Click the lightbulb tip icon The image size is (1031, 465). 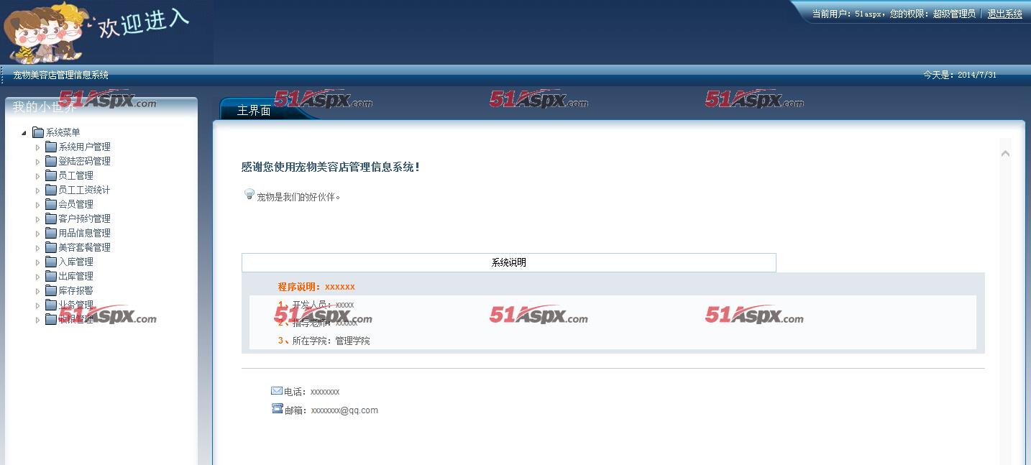coord(249,194)
